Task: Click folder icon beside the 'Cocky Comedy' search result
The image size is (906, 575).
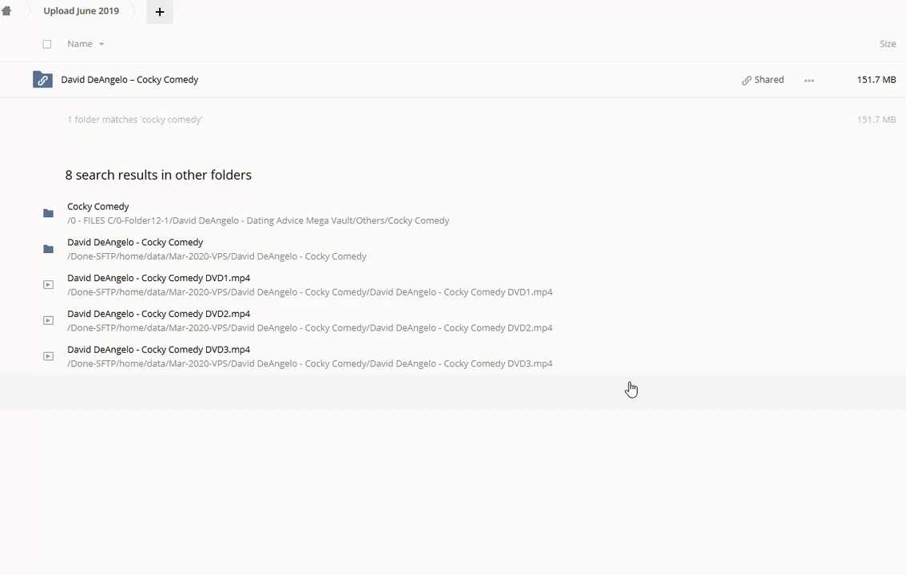Action: [48, 213]
